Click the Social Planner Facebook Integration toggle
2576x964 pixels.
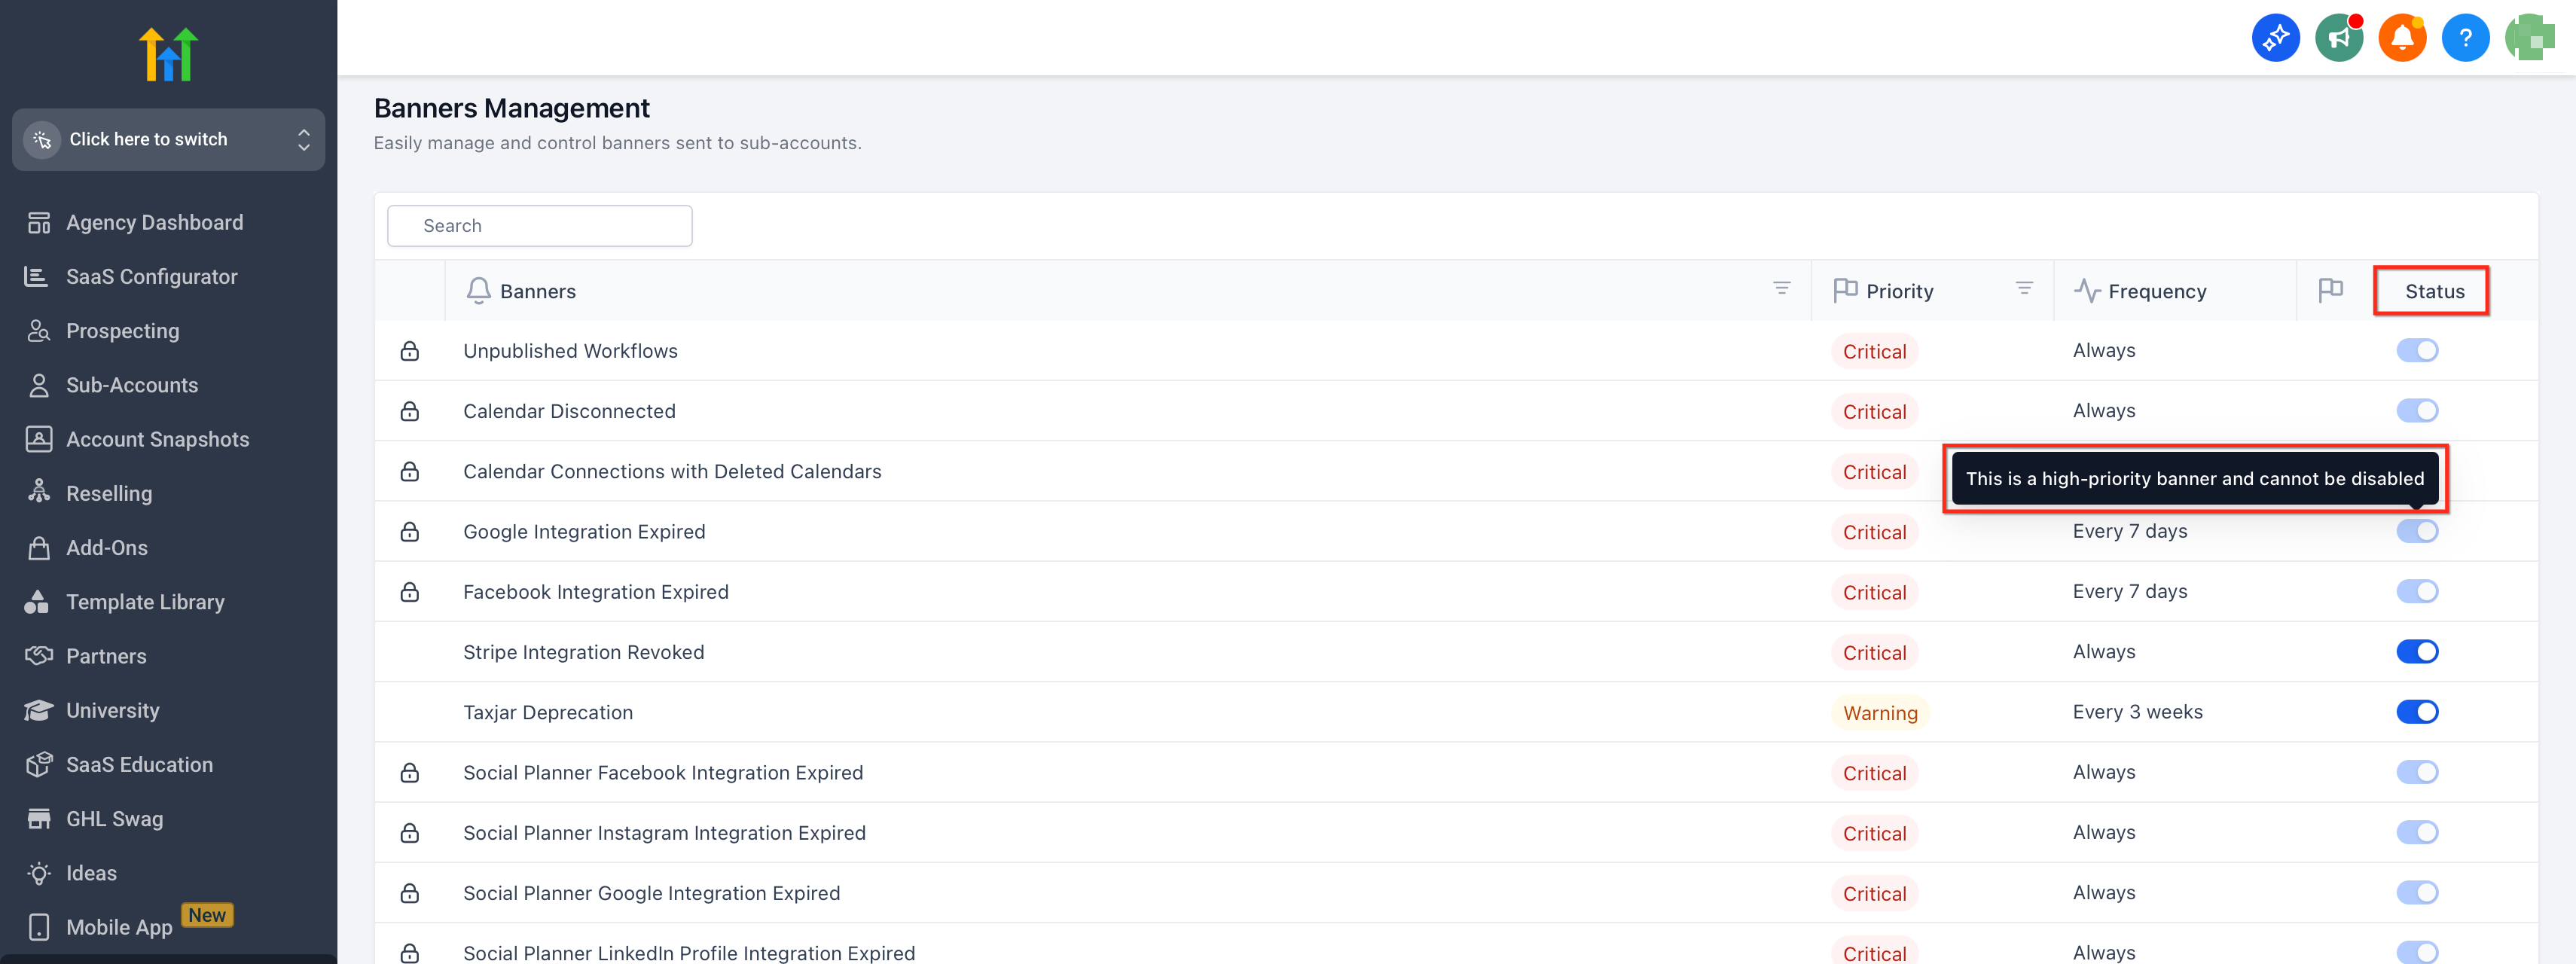(2416, 772)
